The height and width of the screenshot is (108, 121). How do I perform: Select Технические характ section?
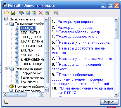pos(29,69)
